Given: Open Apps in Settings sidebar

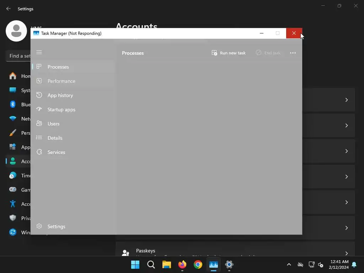Looking at the screenshot, I should tap(18, 147).
